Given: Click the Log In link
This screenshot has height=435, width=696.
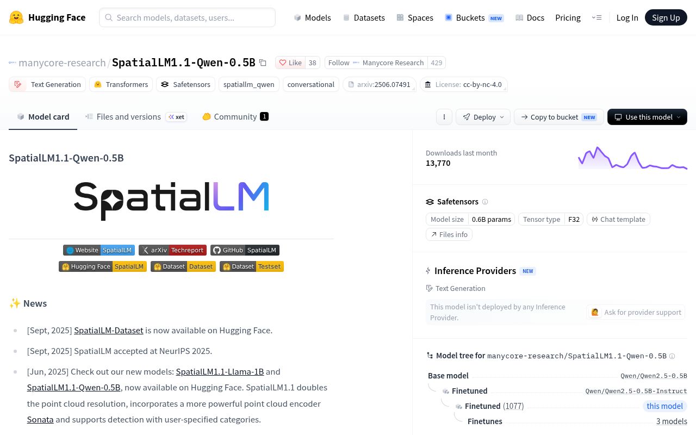Looking at the screenshot, I should coord(627,17).
